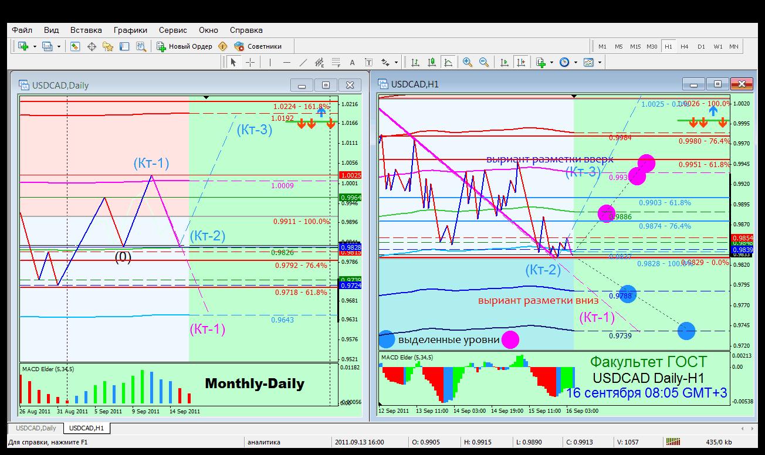Select the H1 timeframe button
Screen dimensions: 765x455
(668, 46)
